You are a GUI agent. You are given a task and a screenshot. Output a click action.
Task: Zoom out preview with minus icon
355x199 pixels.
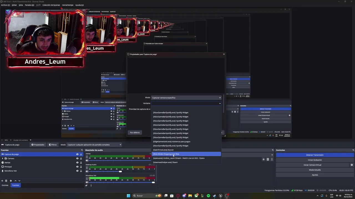pos(2,140)
